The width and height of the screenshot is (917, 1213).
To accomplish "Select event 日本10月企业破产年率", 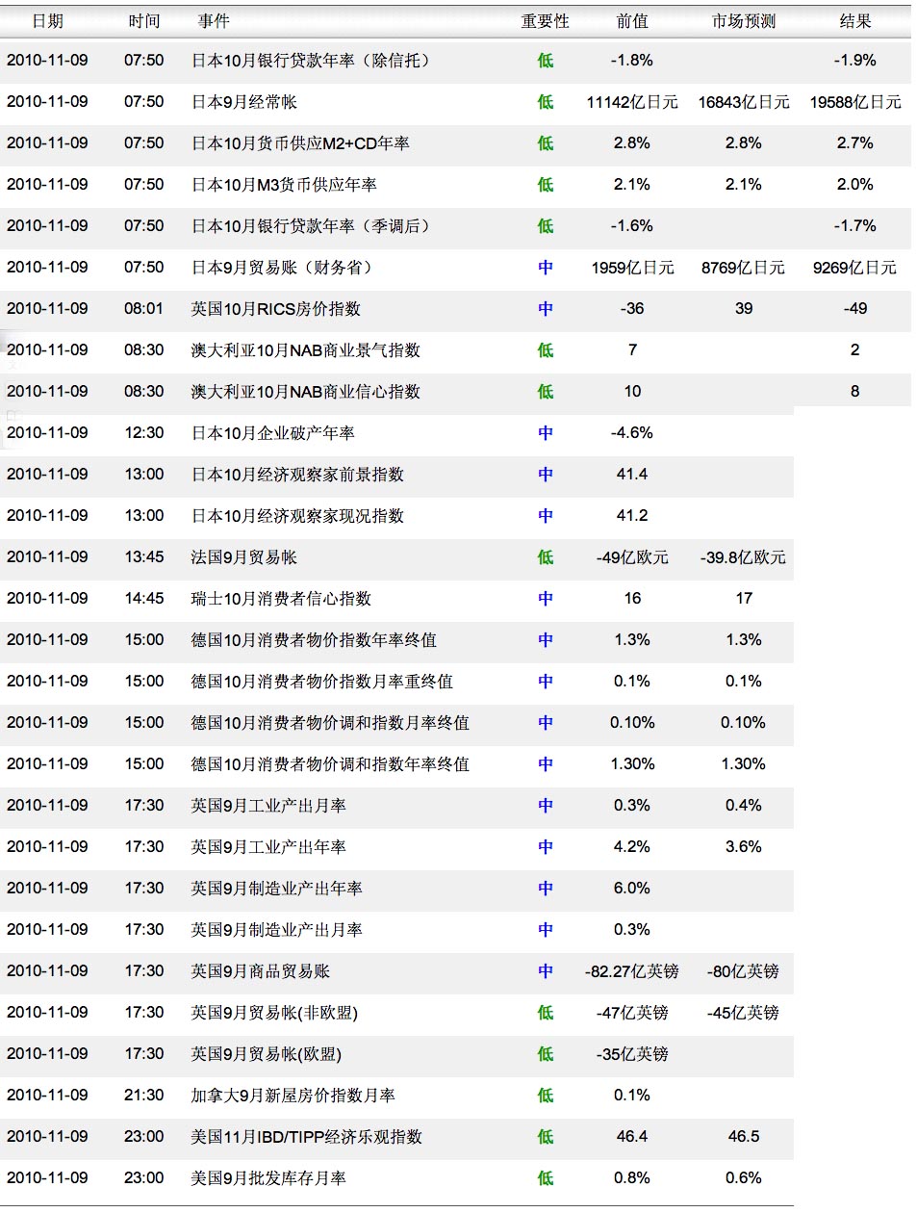I will (272, 433).
